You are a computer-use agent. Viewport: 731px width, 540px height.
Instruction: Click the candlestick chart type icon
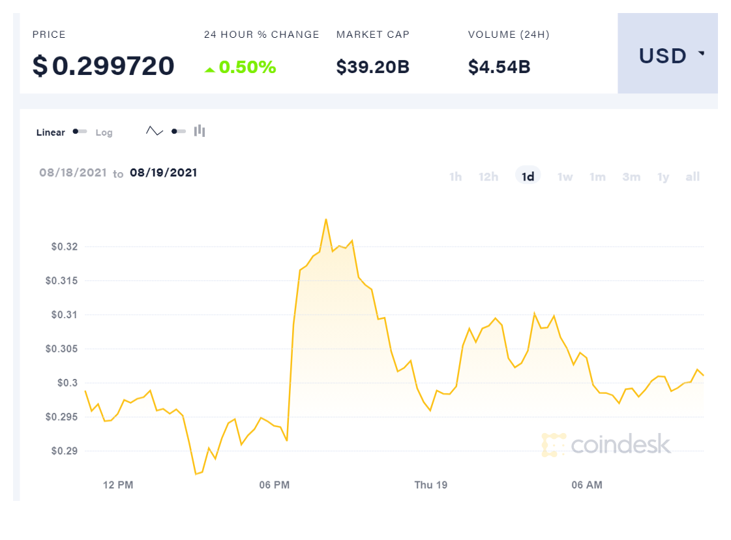click(200, 131)
